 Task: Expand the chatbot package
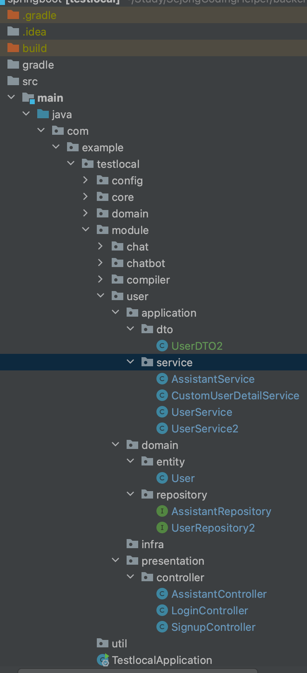coord(101,263)
